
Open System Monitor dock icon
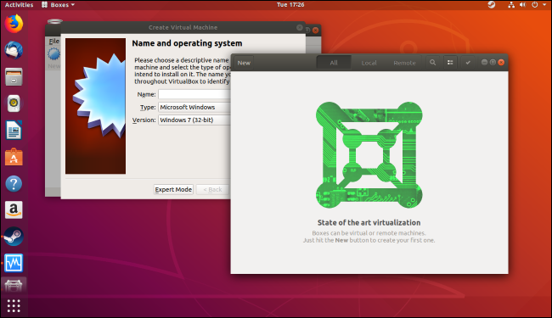point(14,263)
